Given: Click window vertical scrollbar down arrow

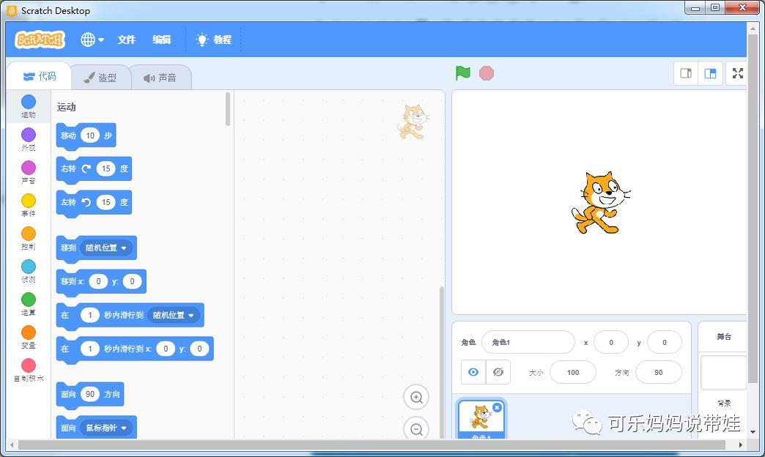Looking at the screenshot, I should [753, 432].
